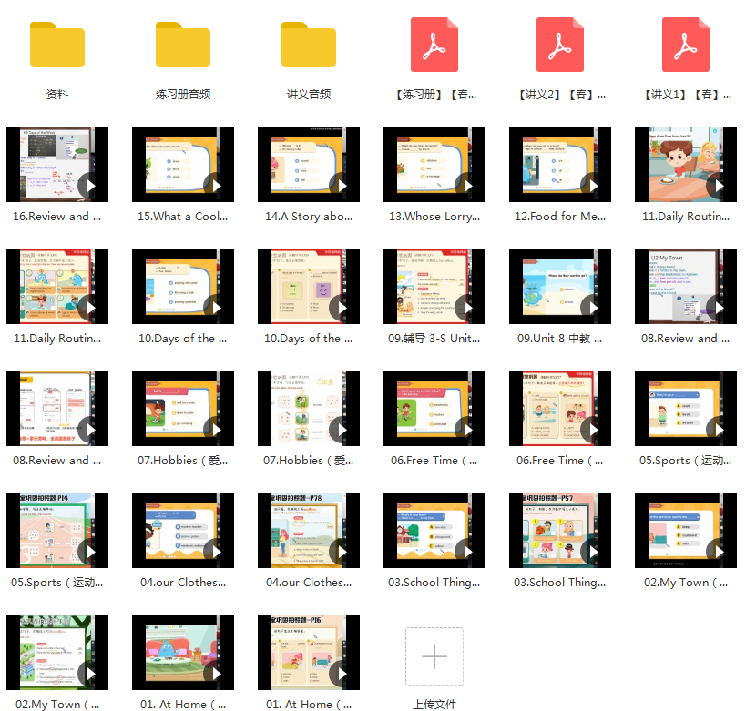Play the 04.our Clothes video showing P78

[309, 531]
